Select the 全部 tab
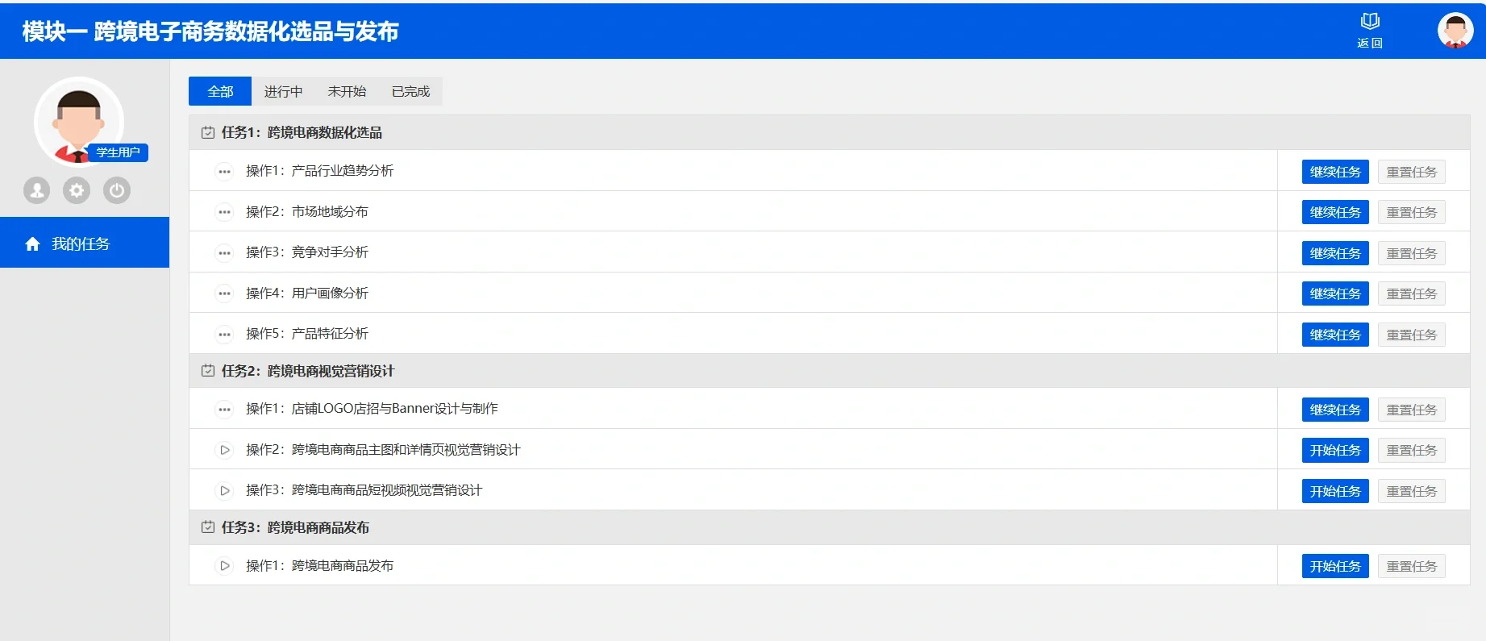Image resolution: width=1486 pixels, height=641 pixels. pyautogui.click(x=220, y=91)
